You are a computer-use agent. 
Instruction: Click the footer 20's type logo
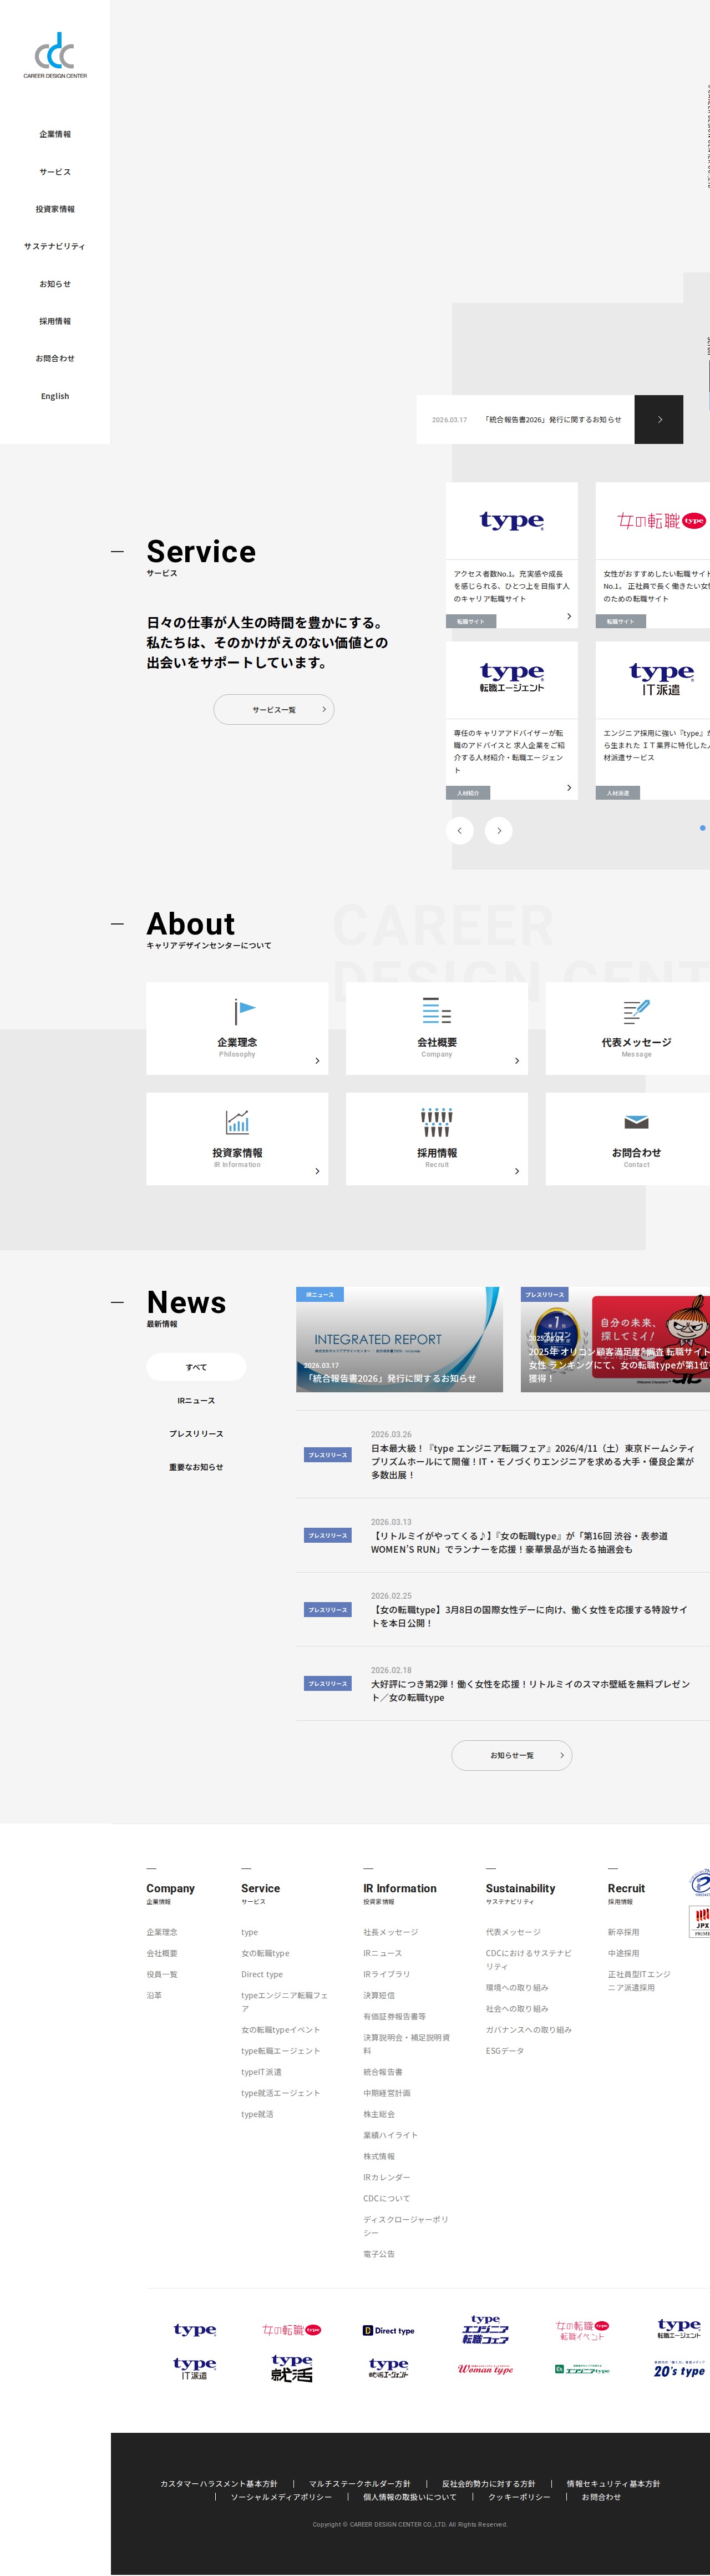click(679, 2369)
